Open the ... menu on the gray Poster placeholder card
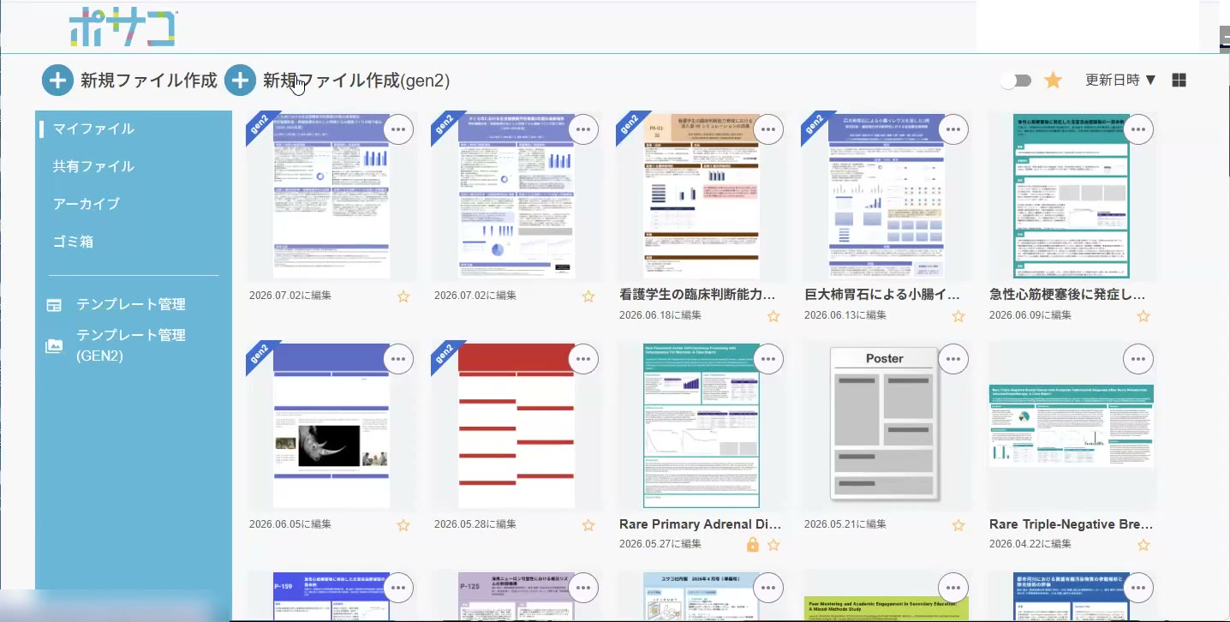 coord(953,359)
